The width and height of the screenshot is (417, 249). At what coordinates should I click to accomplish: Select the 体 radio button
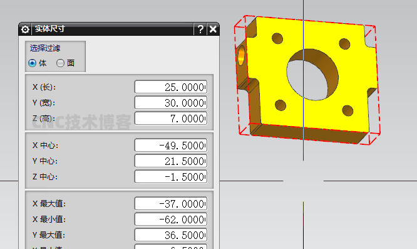click(x=32, y=63)
